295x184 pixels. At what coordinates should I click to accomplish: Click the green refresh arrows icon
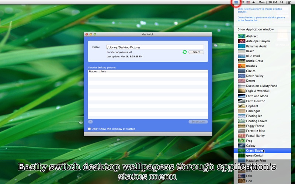coord(185,52)
